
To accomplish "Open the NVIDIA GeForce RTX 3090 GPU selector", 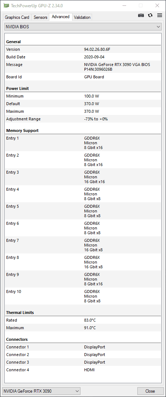I will pos(41,391).
